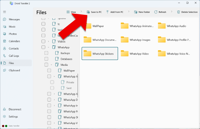Select the Databases tree folder icon

(57, 59)
